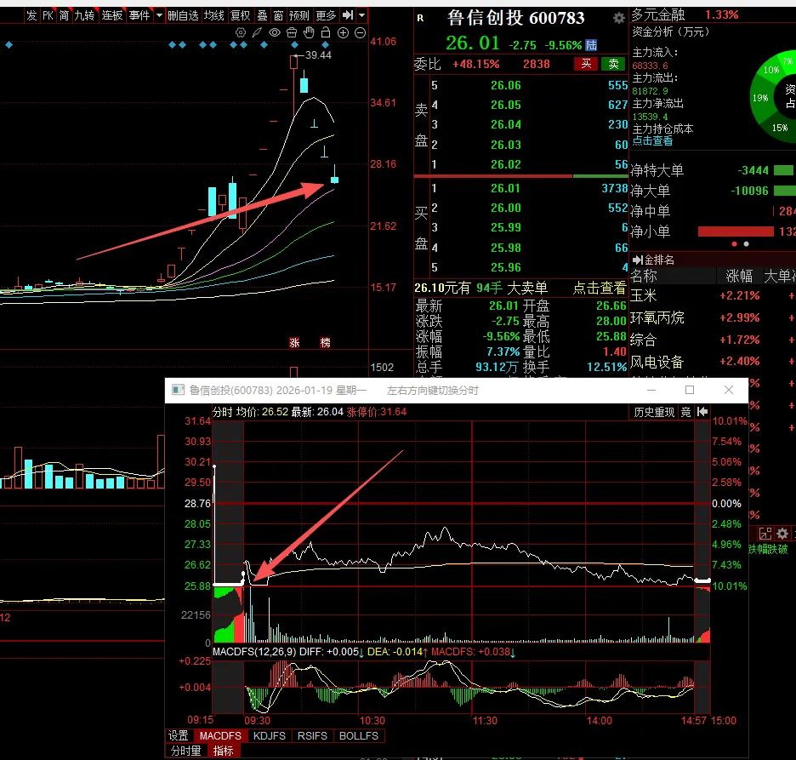Click the 涨 marker below the K-line chart
The height and width of the screenshot is (760, 796).
point(294,343)
